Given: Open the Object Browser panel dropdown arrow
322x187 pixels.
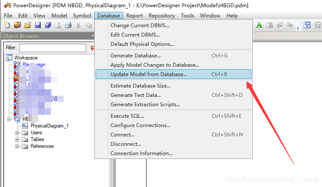Looking at the screenshot, I should point(93,36).
